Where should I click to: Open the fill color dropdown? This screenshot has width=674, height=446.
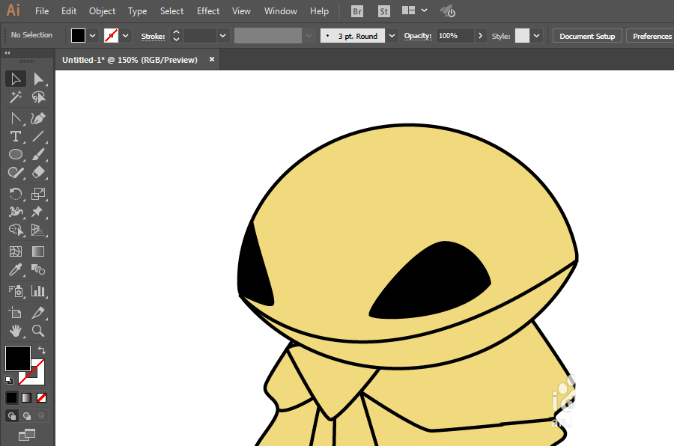(x=93, y=36)
